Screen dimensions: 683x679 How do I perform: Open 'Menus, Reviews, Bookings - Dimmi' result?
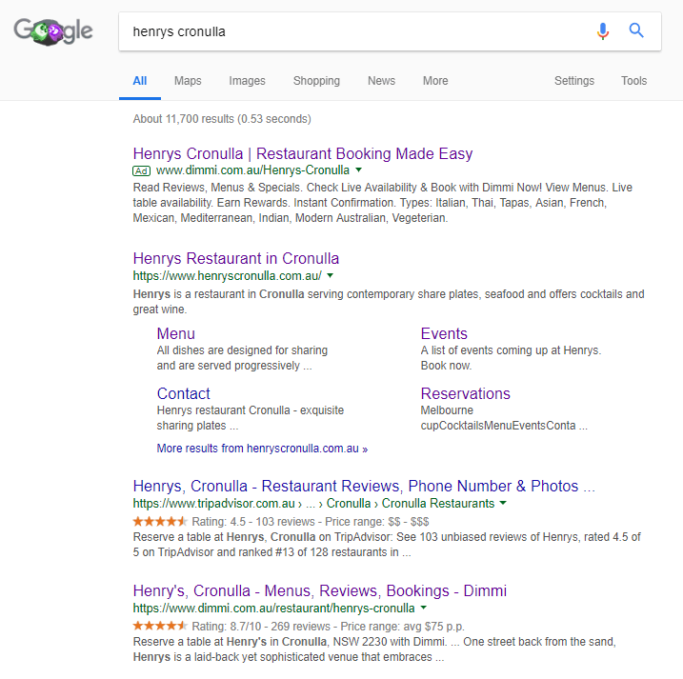tap(320, 591)
